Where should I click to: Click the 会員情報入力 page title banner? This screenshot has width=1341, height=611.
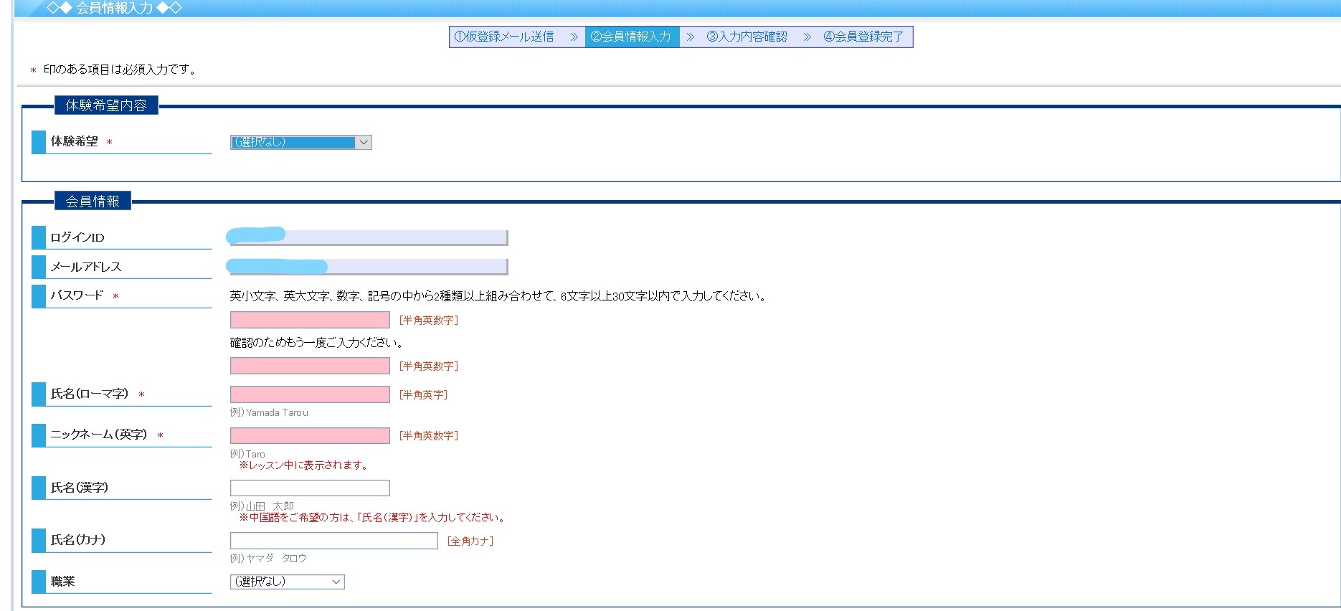[x=115, y=8]
